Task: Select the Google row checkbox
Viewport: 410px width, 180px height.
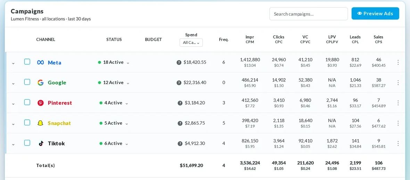Action: tap(27, 82)
